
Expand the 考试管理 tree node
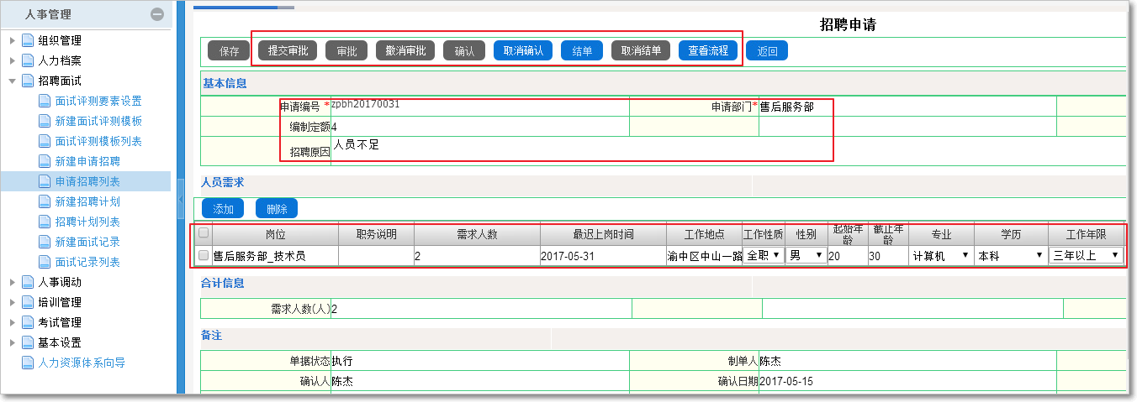pyautogui.click(x=12, y=322)
